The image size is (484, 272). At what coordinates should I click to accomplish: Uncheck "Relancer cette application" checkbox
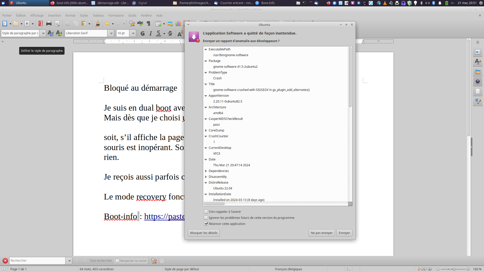(x=206, y=224)
